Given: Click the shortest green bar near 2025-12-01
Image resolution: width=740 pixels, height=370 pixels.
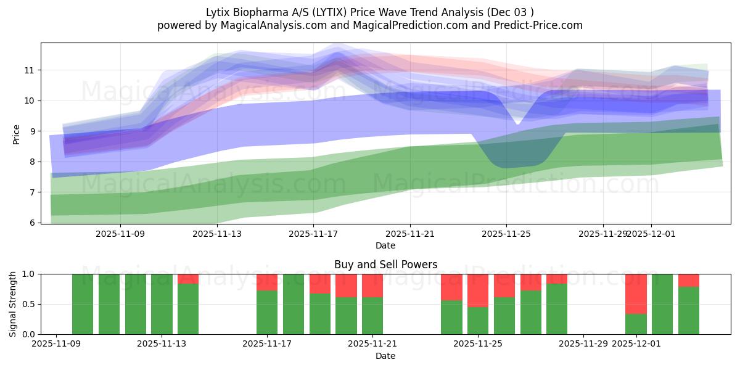Looking at the screenshot, I should pos(636,324).
